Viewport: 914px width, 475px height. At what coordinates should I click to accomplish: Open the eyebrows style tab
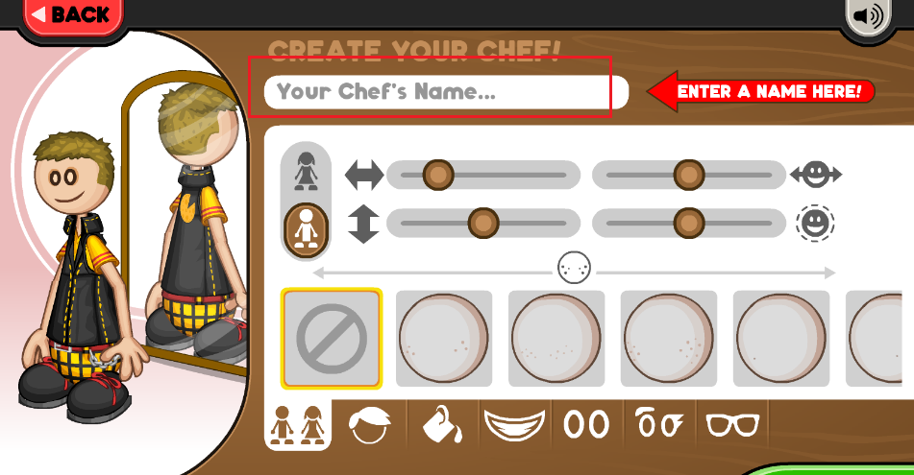(x=660, y=424)
